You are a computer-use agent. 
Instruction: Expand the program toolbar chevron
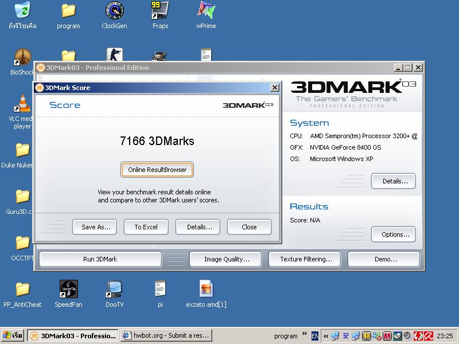305,334
